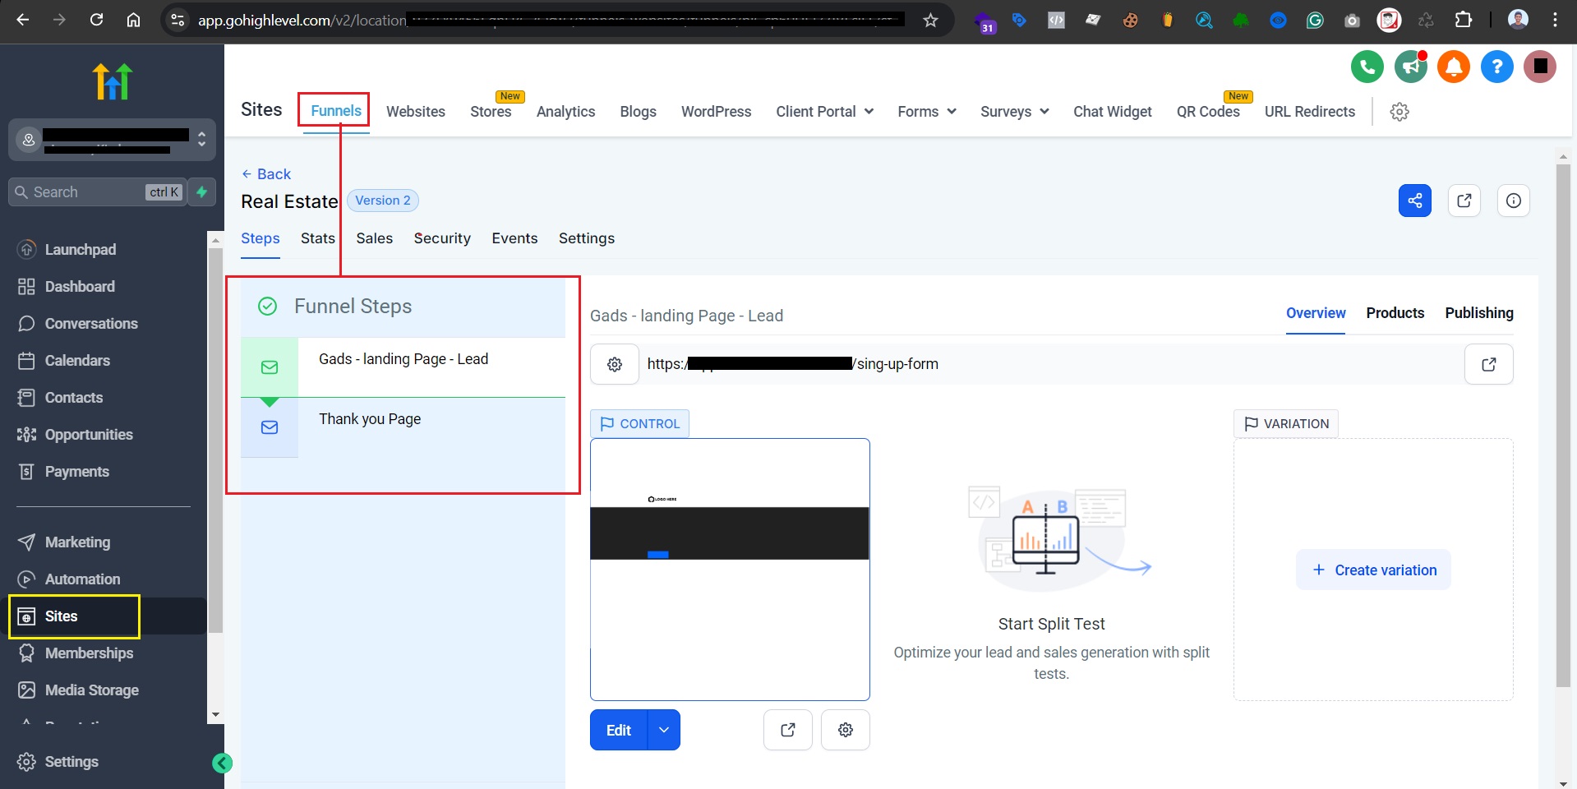Open the Sites settings gear icon
Image resolution: width=1577 pixels, height=789 pixels.
click(x=1399, y=112)
